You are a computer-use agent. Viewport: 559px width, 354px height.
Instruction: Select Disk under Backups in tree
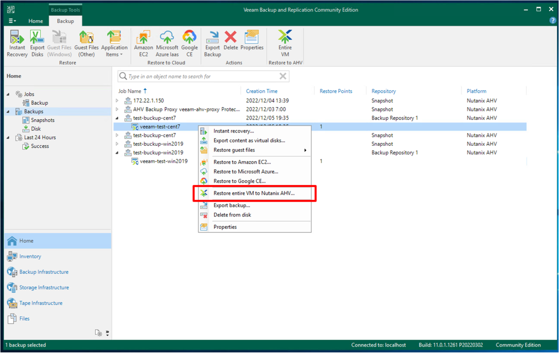[32, 129]
